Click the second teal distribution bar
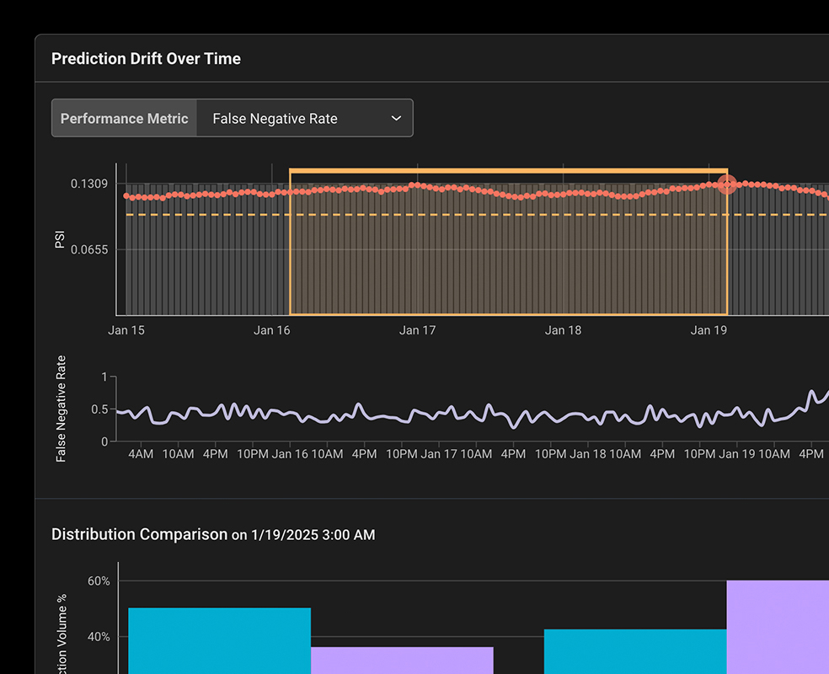Viewport: 829px width, 674px height. [634, 650]
